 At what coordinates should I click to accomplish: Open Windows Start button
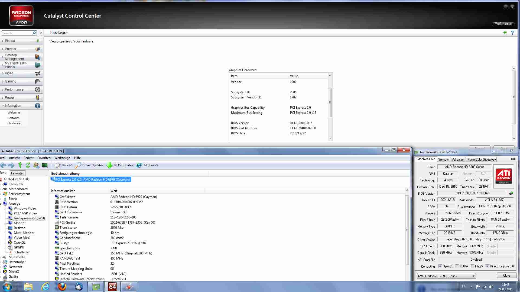pyautogui.click(x=7, y=287)
